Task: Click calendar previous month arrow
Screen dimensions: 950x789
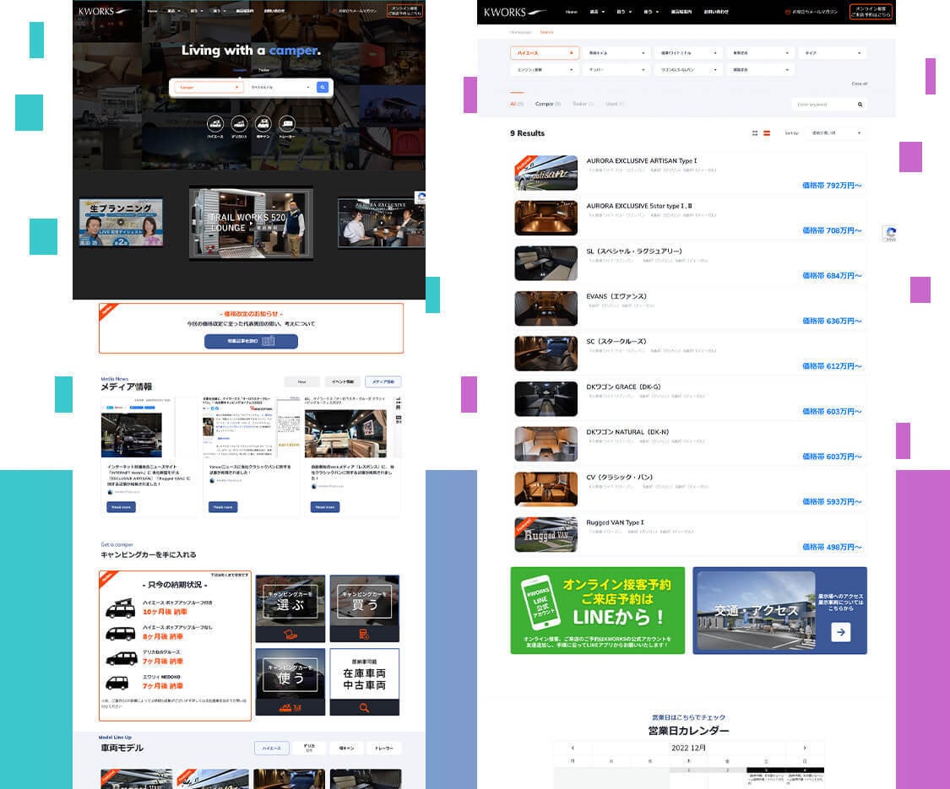Action: (573, 748)
